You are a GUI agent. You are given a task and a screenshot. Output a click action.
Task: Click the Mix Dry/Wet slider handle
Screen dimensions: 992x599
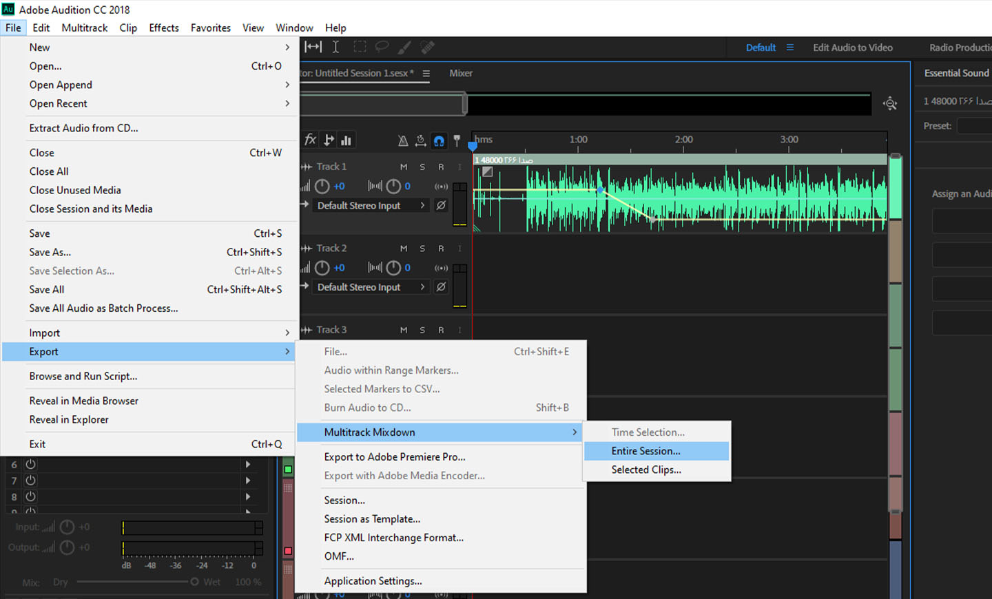point(194,582)
